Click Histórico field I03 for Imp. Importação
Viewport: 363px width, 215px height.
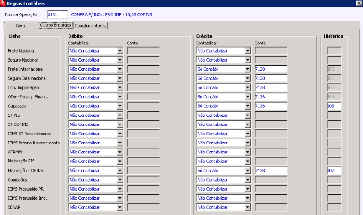(334, 88)
